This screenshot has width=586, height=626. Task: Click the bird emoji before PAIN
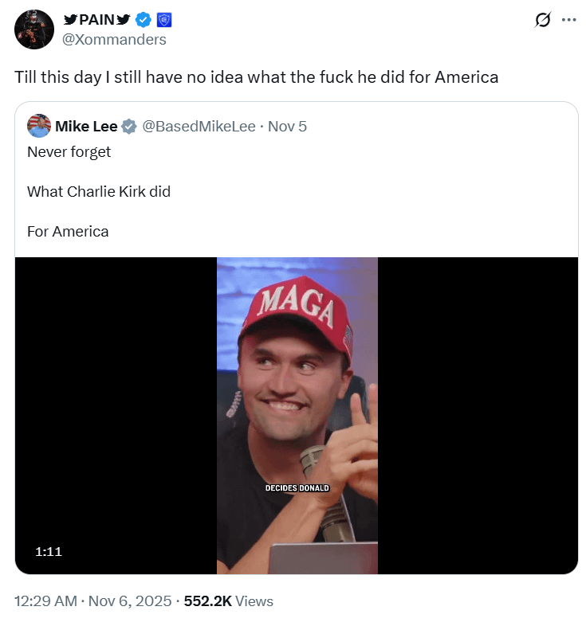70,20
